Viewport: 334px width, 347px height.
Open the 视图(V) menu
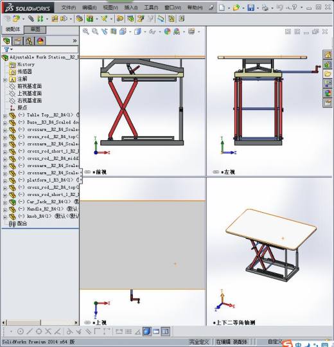[x=110, y=8]
